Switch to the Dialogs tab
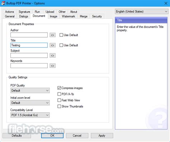Viewport: 170px width, 142px height. pyautogui.click(x=24, y=16)
